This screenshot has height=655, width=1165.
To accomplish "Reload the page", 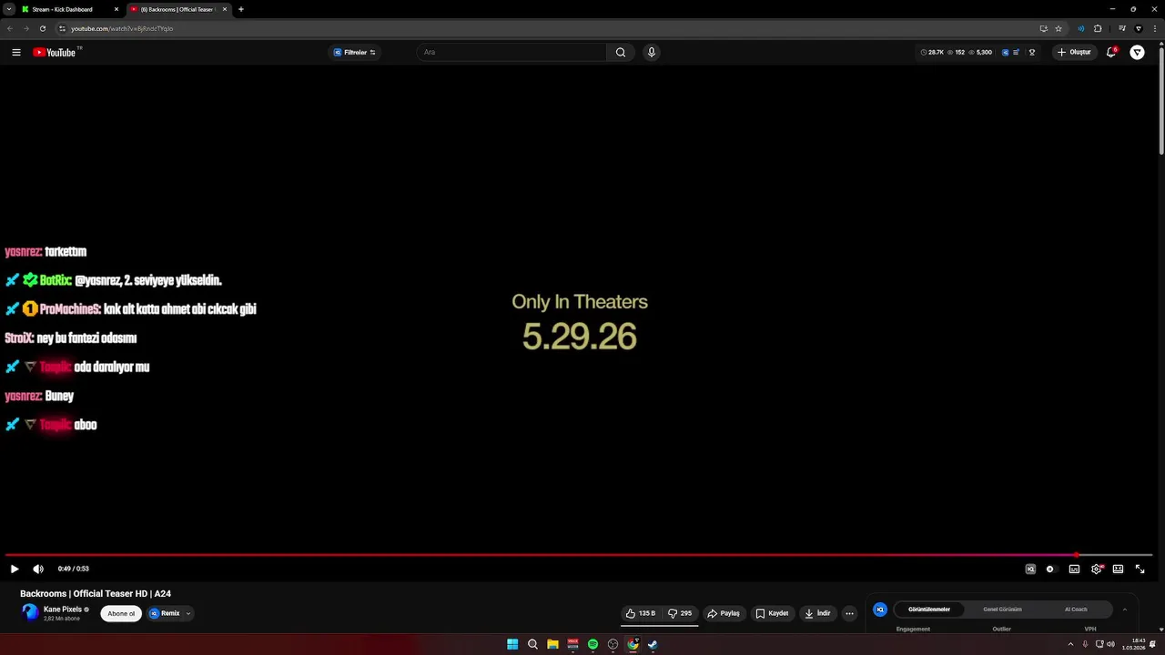I will [x=43, y=28].
